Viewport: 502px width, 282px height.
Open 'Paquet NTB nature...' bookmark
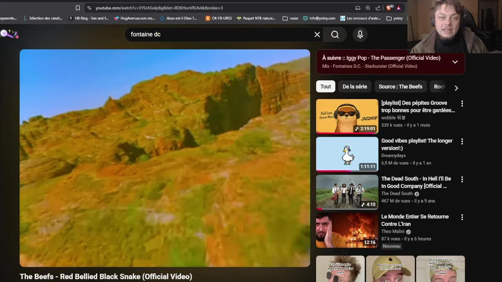(x=256, y=18)
